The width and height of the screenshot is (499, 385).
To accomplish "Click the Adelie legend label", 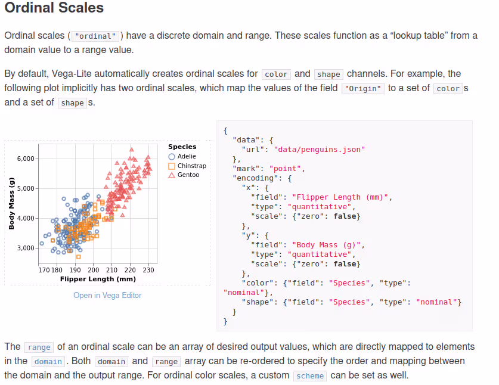I will point(187,156).
